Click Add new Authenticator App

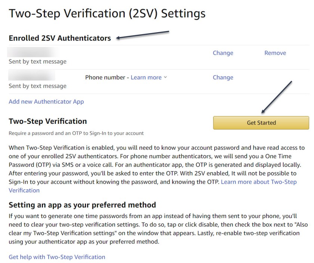coord(46,101)
